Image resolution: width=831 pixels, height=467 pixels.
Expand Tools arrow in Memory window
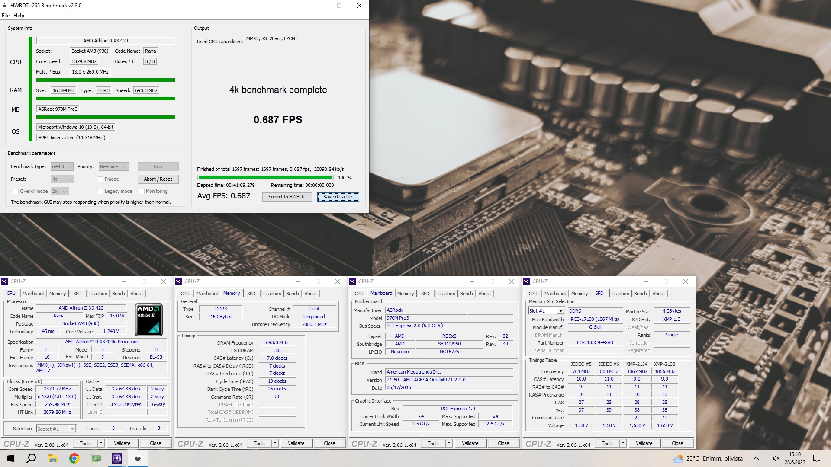[x=275, y=443]
